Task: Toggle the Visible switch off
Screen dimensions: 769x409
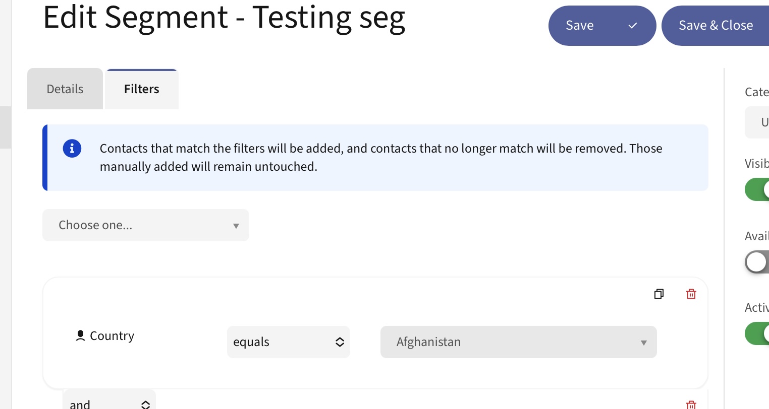Action: (758, 189)
